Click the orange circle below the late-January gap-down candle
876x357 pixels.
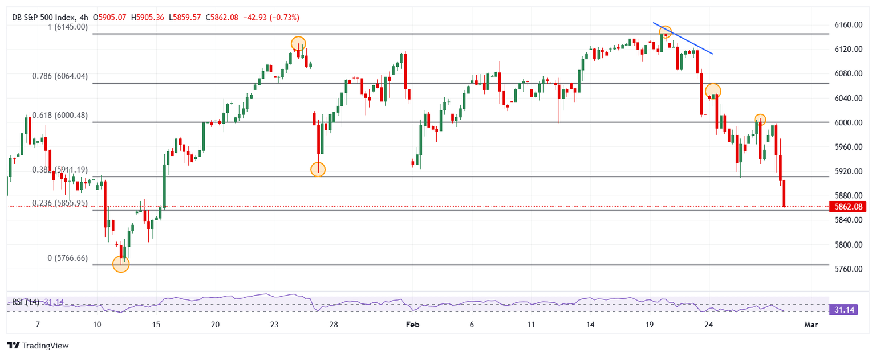click(x=318, y=169)
